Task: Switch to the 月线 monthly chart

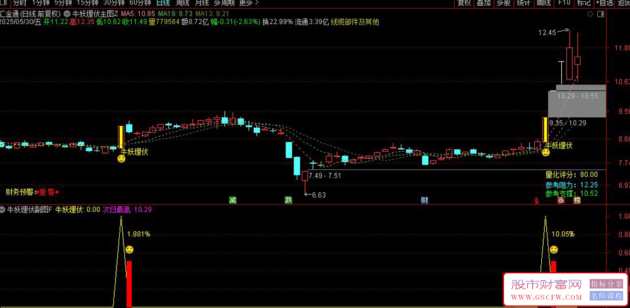Action: click(202, 3)
